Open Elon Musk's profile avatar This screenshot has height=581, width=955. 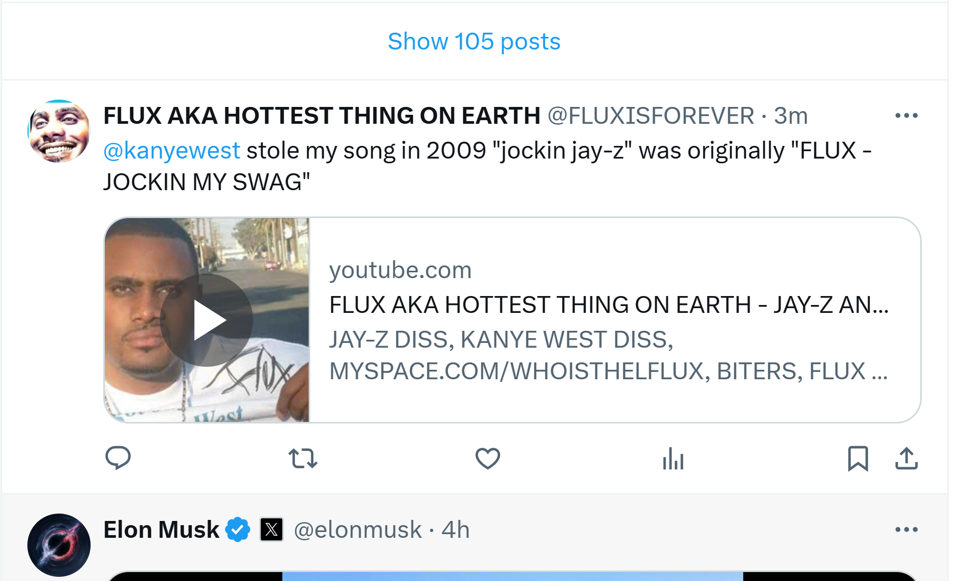pos(59,545)
